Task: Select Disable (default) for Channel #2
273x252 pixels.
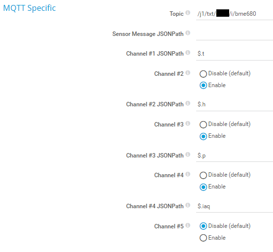Action: point(203,74)
